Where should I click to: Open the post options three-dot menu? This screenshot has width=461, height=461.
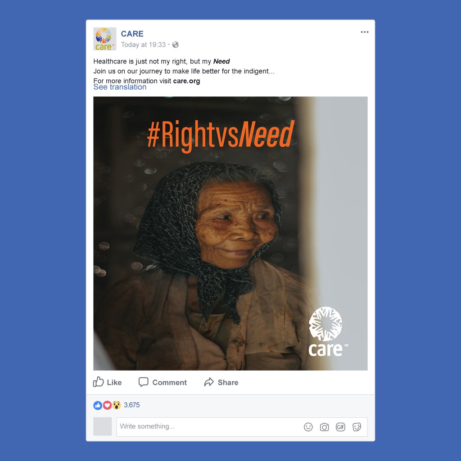click(365, 32)
